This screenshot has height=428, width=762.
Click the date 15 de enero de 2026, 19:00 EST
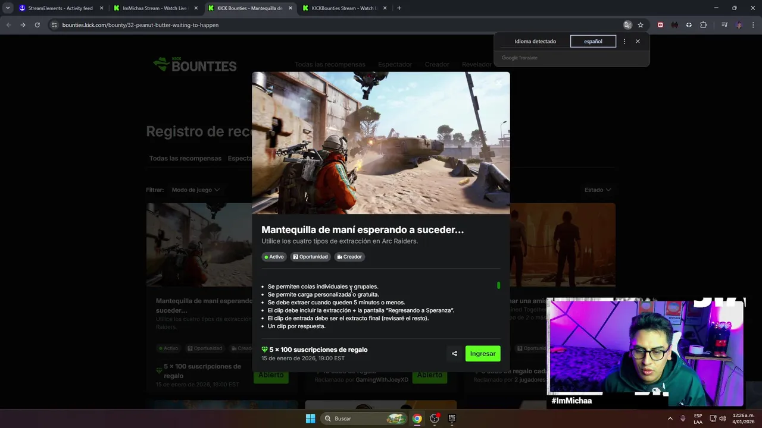click(303, 358)
